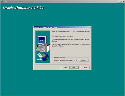
Task: Click the Setup title bar text
Action: click(5, 1)
